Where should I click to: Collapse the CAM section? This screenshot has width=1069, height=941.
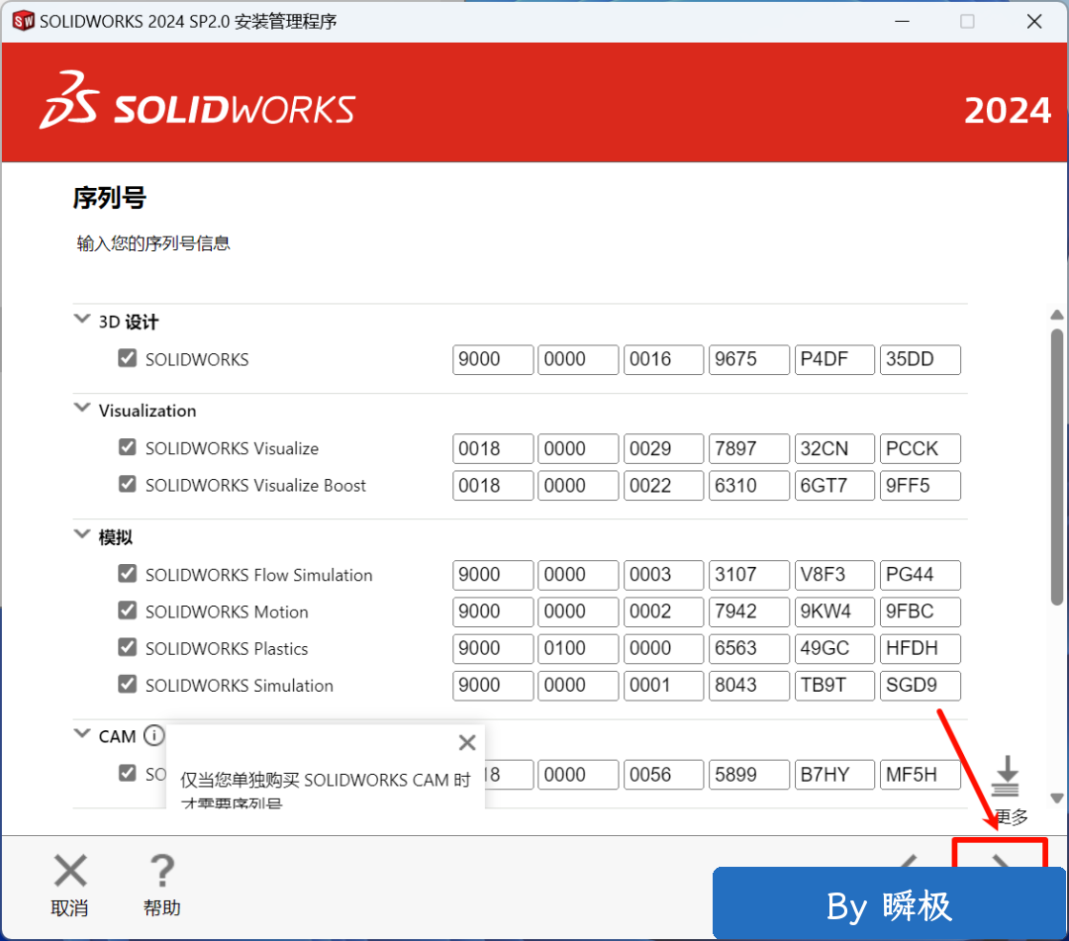82,735
